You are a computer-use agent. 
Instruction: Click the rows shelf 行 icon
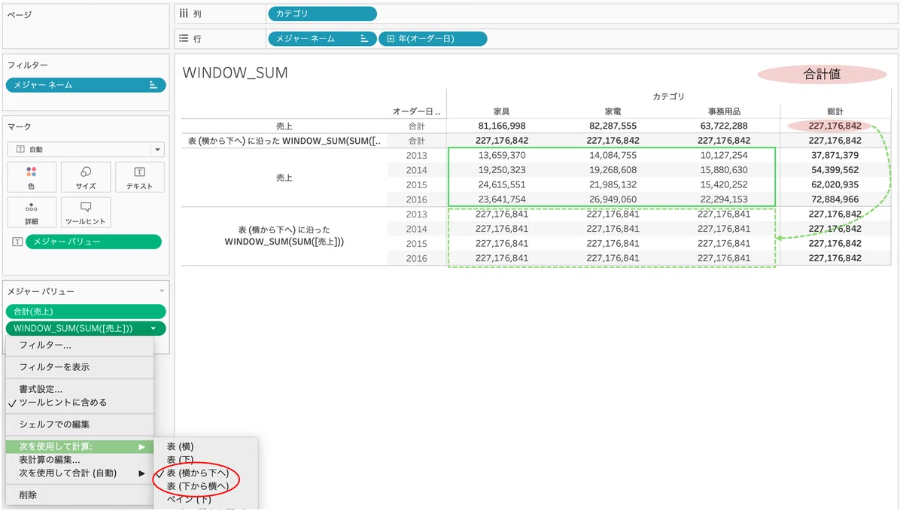point(183,38)
